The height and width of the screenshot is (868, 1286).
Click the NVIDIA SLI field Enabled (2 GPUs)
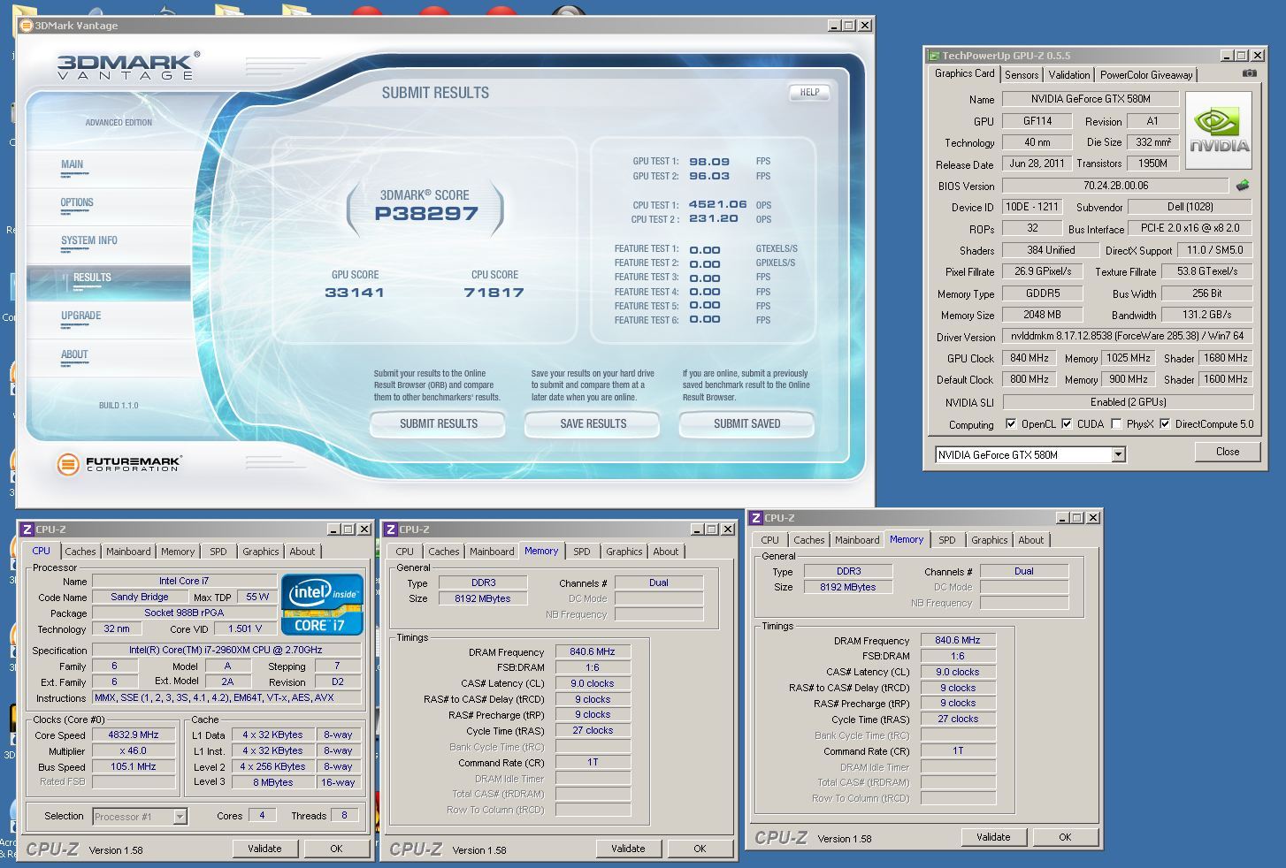click(x=1127, y=402)
